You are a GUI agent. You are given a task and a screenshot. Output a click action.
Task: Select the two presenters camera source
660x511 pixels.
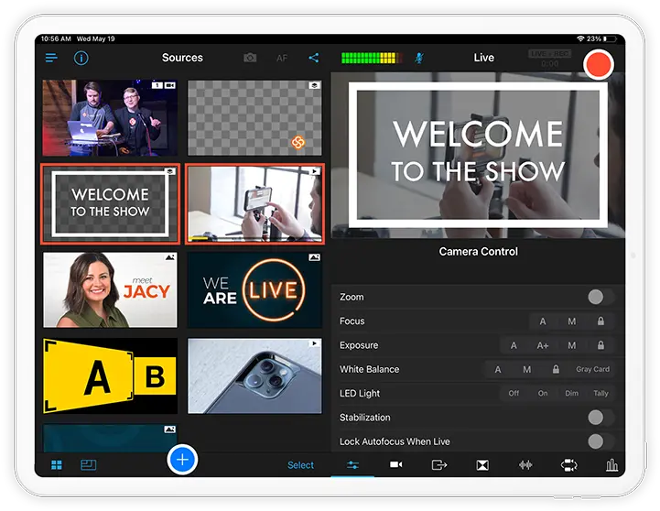tap(110, 118)
